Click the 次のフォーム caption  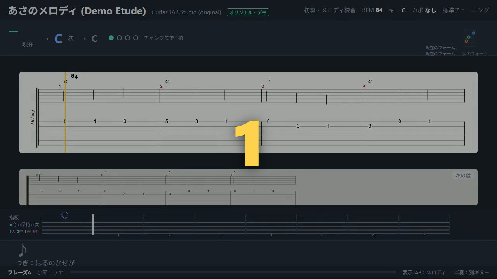point(475,54)
